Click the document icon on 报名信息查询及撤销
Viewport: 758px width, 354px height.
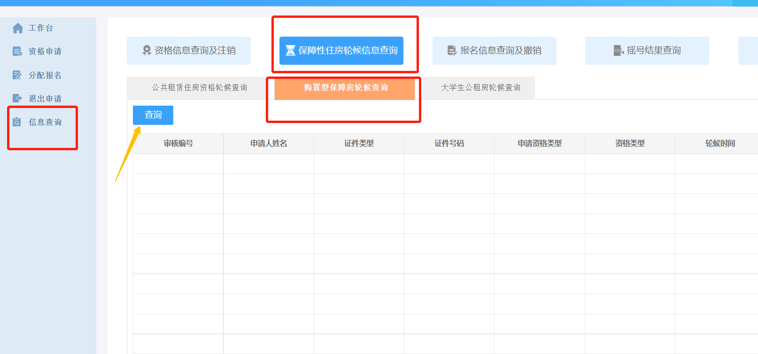452,50
